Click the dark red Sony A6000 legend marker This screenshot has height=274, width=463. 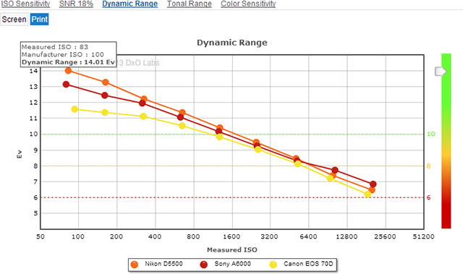click(x=203, y=265)
